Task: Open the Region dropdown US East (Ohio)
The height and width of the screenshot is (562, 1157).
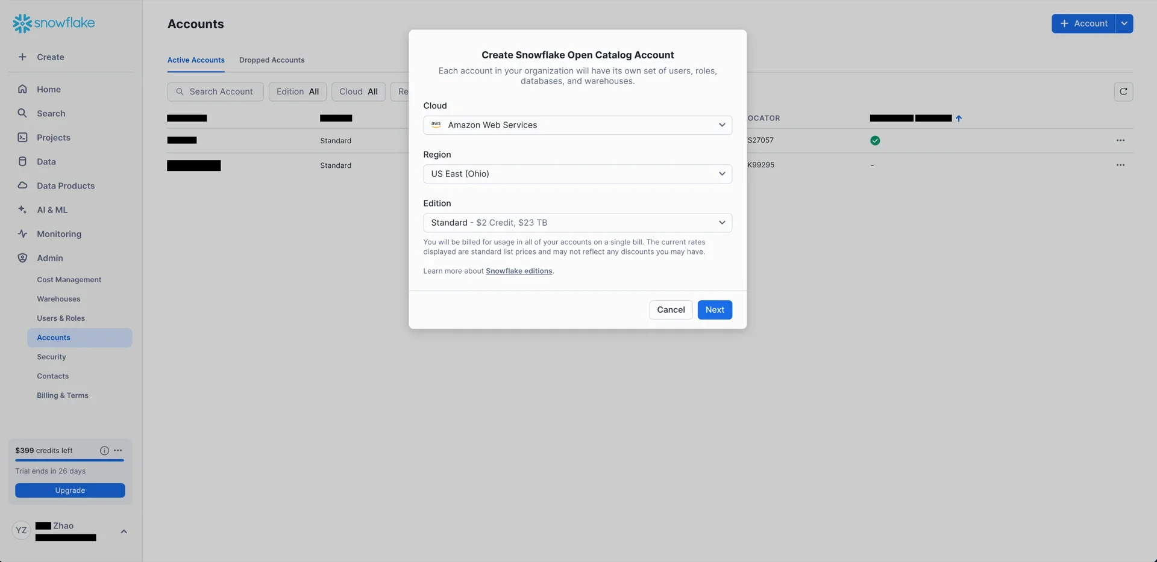Action: (577, 174)
